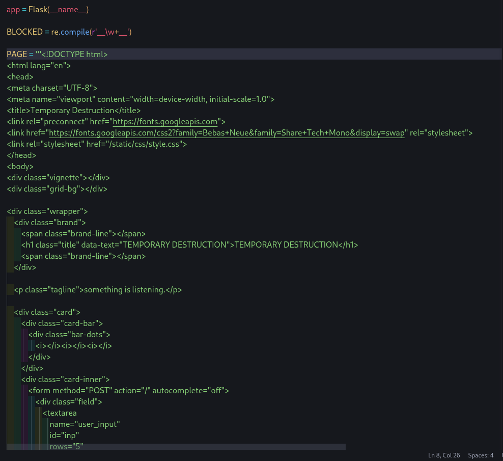Follow the Google Fonts css2 stylesheet URL
Viewport: 503px width, 461px height.
pyautogui.click(x=227, y=133)
